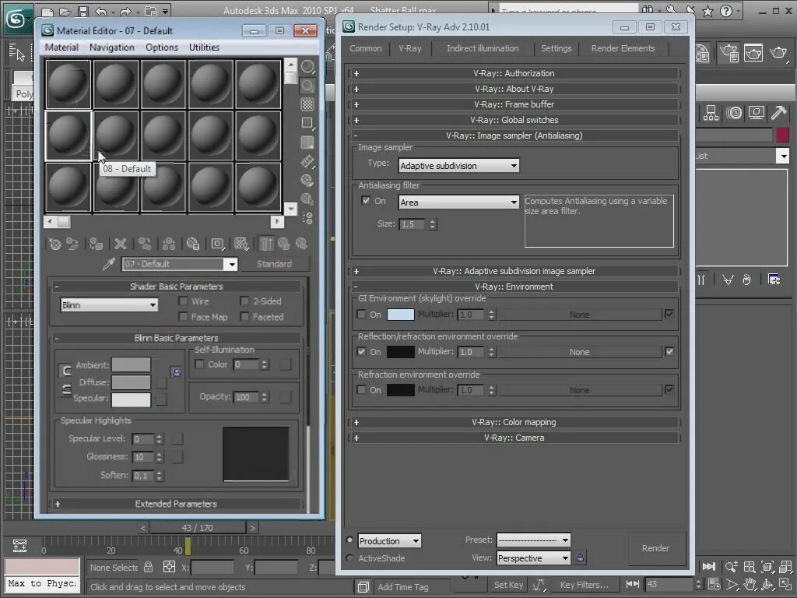Screen dimensions: 797x598
Task: Click Render teapot icon in main toolbar
Action: coord(778,52)
